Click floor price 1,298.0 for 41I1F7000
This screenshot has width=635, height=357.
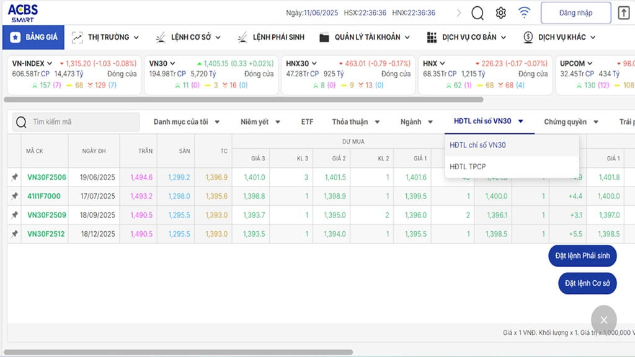179,196
